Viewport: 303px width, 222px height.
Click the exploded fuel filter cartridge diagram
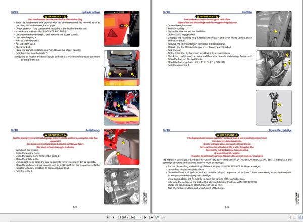click(274, 107)
